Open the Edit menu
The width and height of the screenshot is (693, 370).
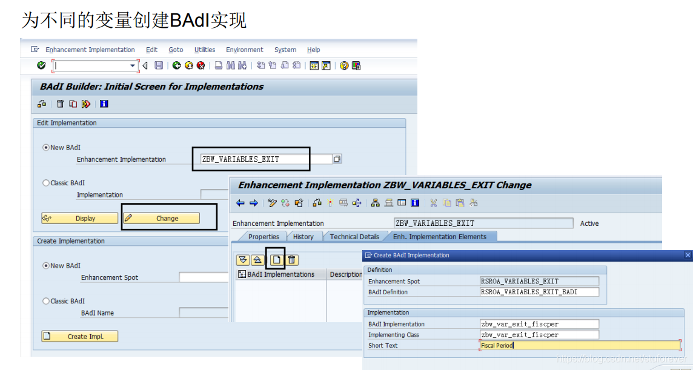pyautogui.click(x=151, y=50)
